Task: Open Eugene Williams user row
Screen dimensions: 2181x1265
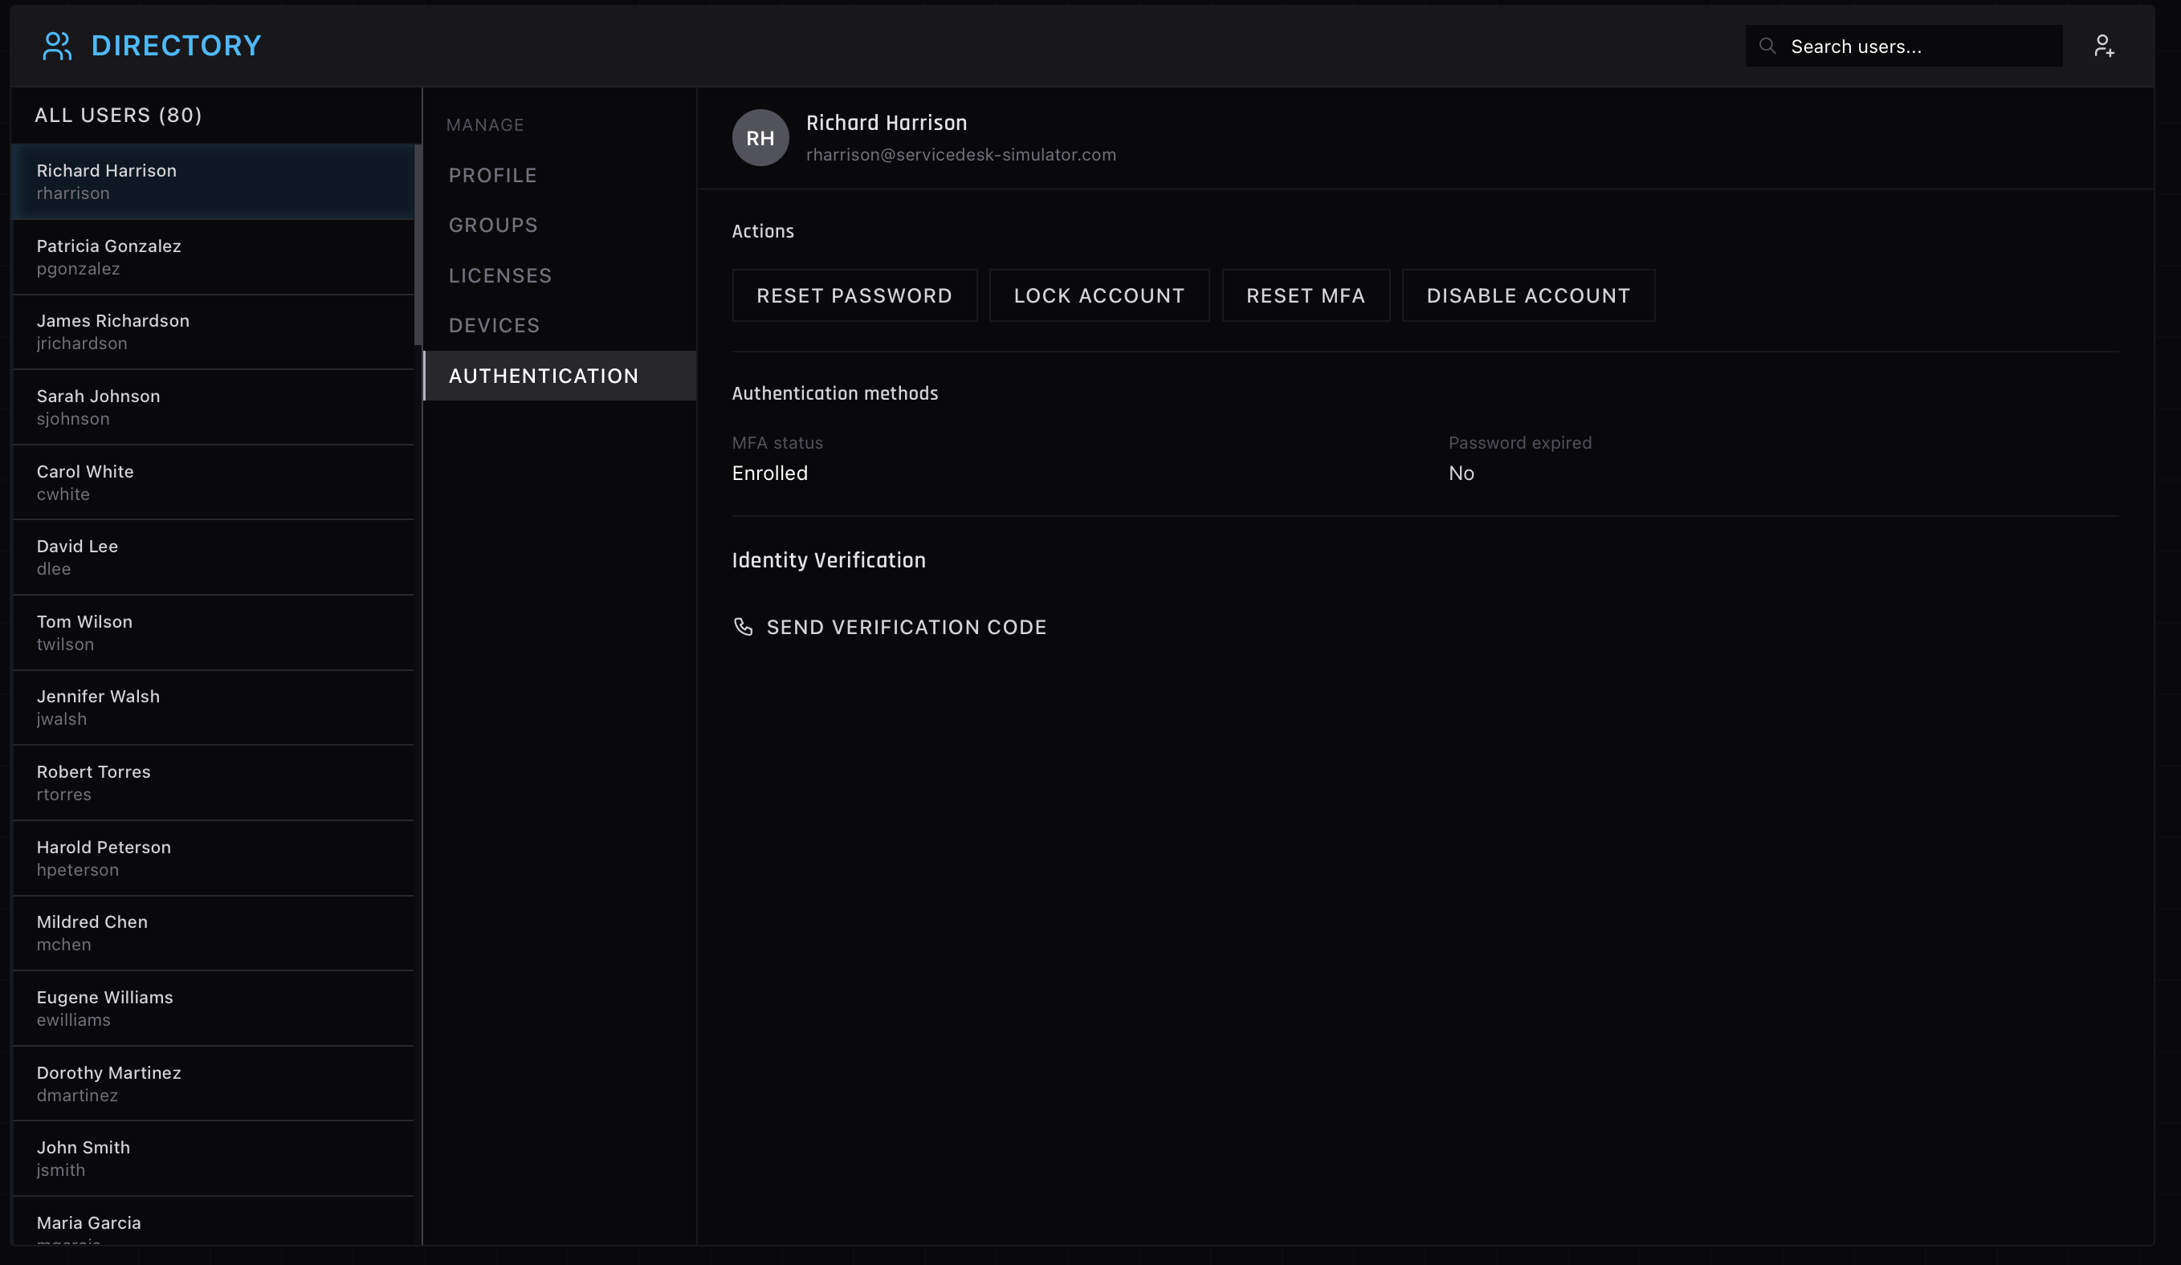Action: [213, 1008]
